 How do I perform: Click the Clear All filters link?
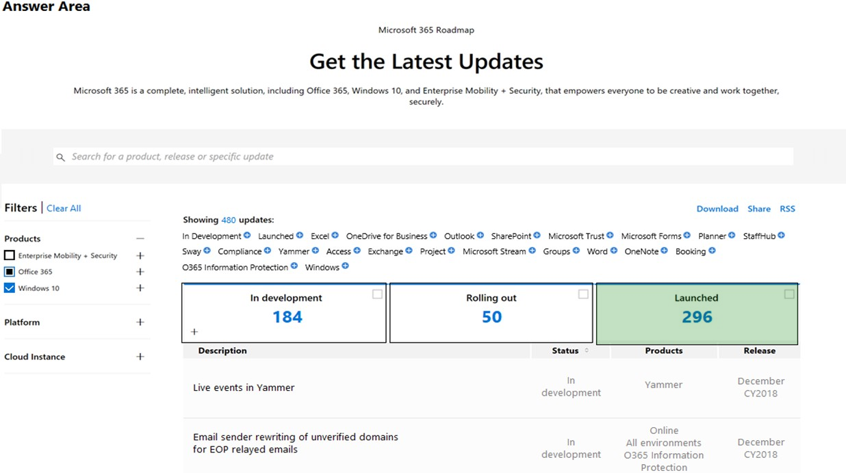pyautogui.click(x=64, y=208)
